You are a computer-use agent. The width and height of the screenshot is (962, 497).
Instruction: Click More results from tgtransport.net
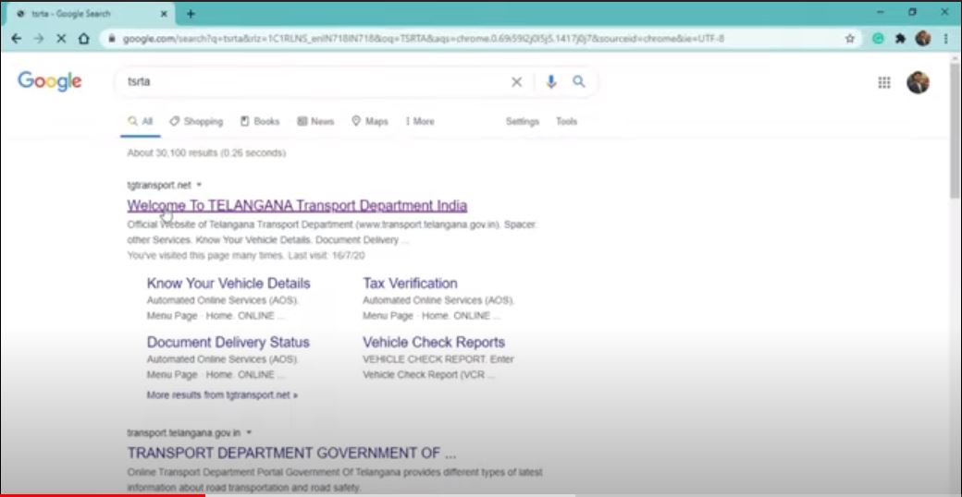(222, 395)
